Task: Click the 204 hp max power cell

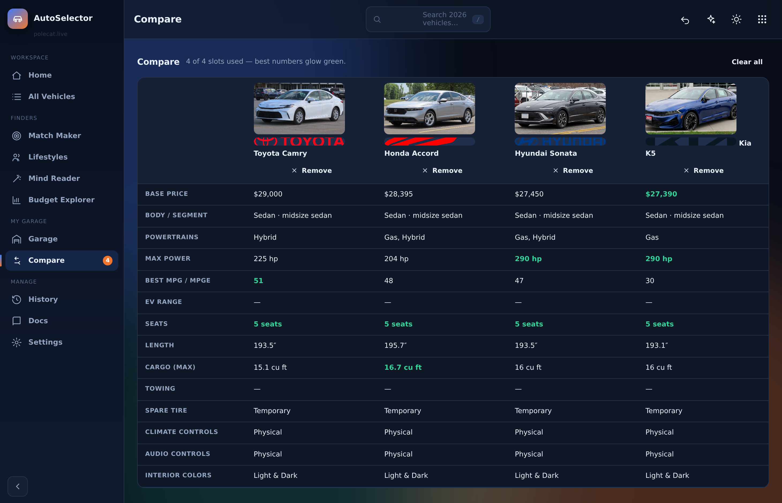Action: (396, 259)
